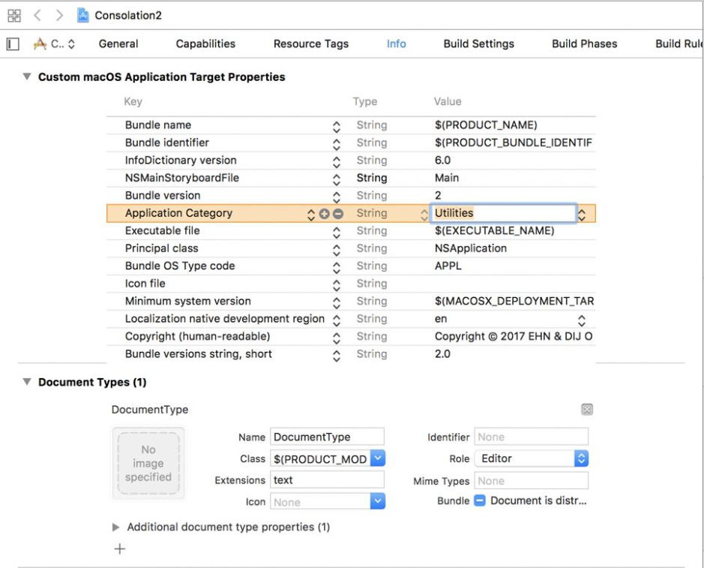Open the Class combo box dropdown
The image size is (704, 568).
click(378, 458)
